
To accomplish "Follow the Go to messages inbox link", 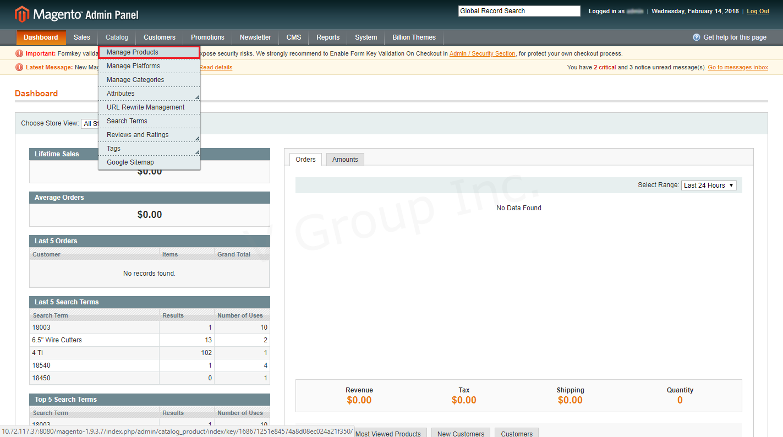I will point(737,68).
